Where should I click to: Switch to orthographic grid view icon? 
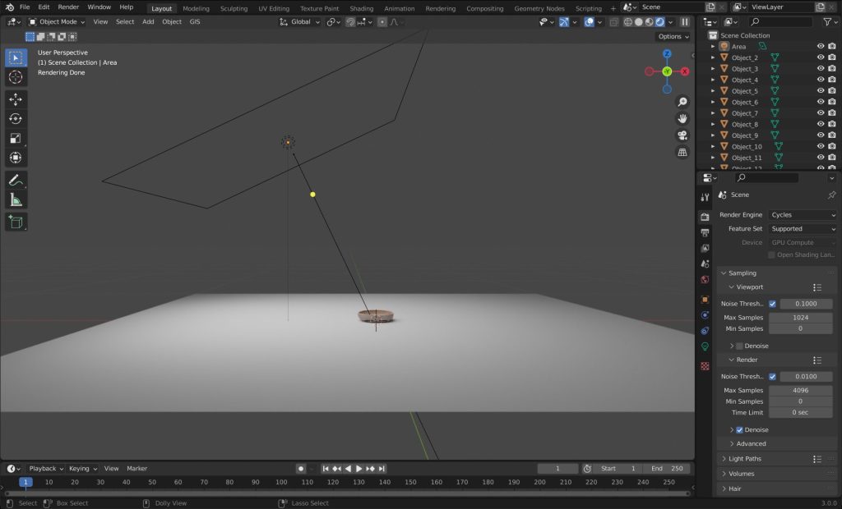pos(682,153)
